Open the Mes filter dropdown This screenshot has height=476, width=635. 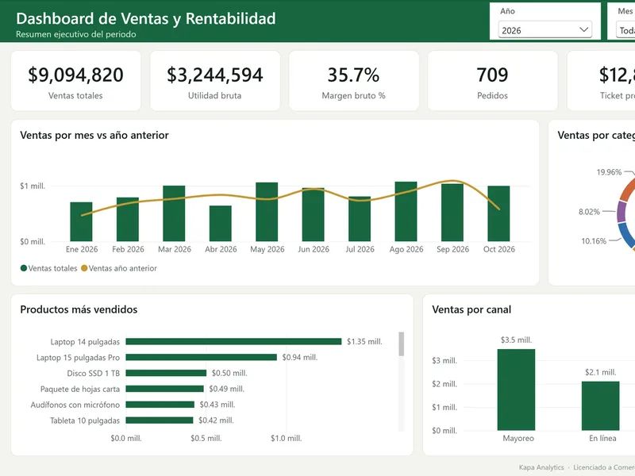[x=625, y=30]
